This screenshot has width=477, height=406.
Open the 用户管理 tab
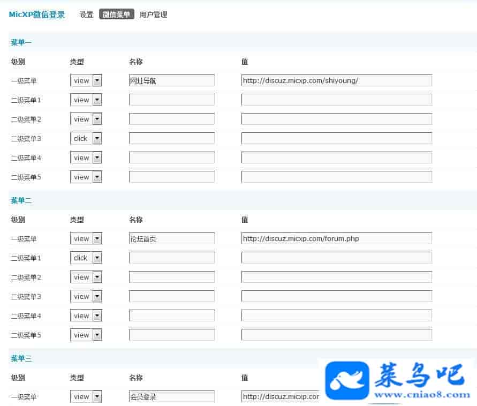153,15
